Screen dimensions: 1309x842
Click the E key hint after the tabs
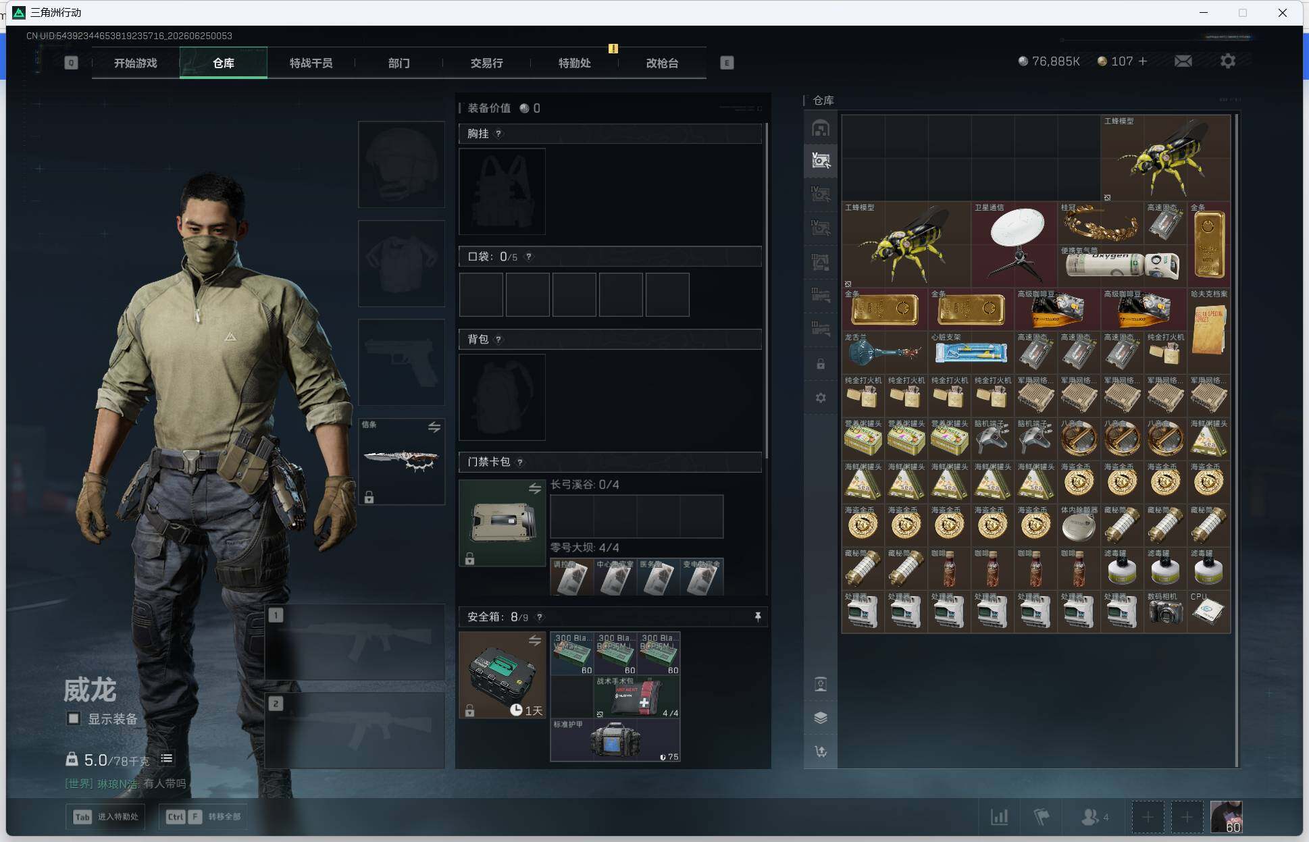click(x=727, y=63)
